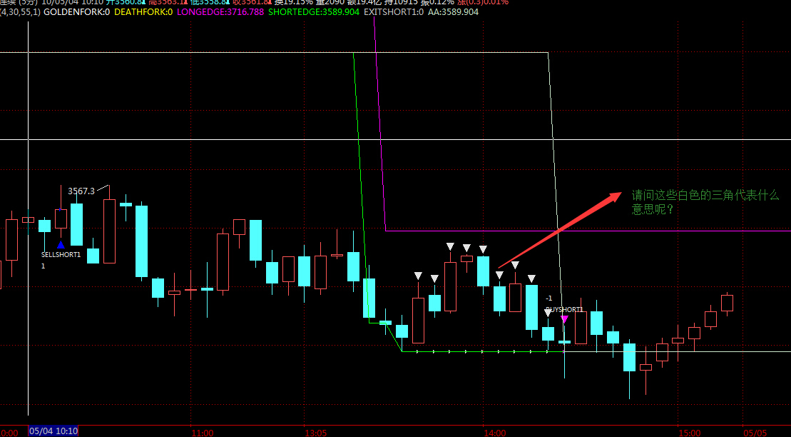Click the (4,30,55,1) indicator parameters
Image resolution: width=791 pixels, height=437 pixels.
(x=20, y=11)
